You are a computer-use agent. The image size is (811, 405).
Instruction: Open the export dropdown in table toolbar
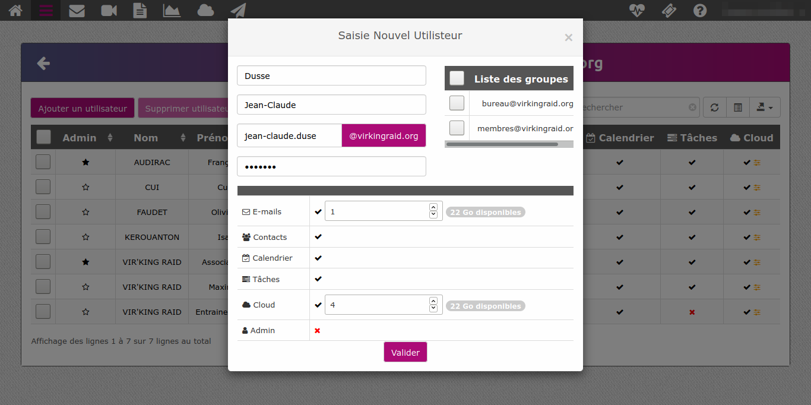click(765, 107)
